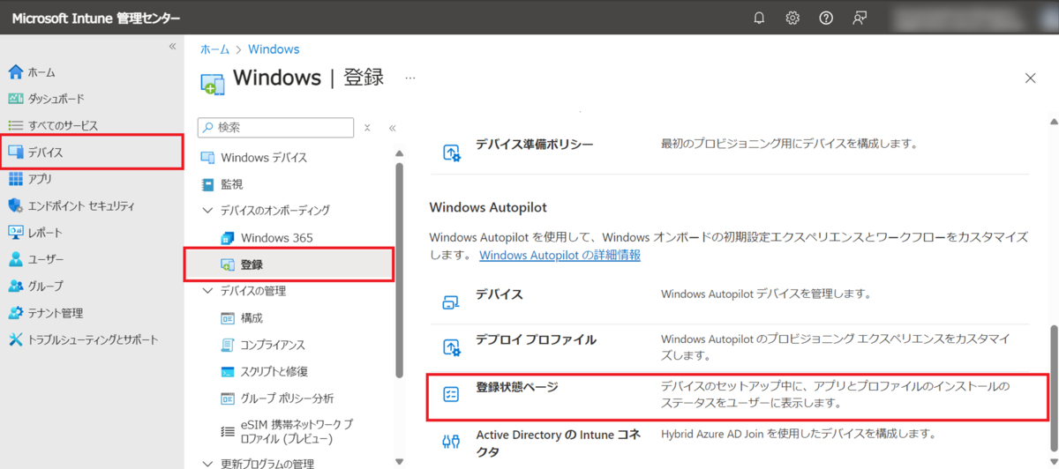Click the 登録状態ページ checklist icon
Viewport: 1059px width, 469px height.
tap(451, 395)
